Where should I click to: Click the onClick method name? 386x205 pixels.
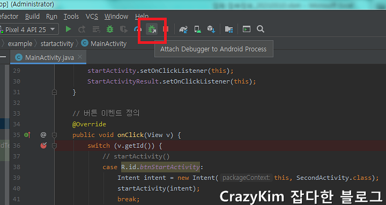pos(130,135)
